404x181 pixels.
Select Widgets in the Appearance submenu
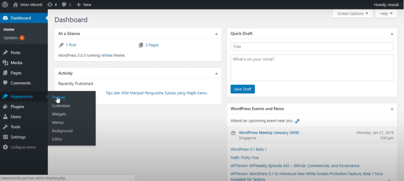[59, 114]
